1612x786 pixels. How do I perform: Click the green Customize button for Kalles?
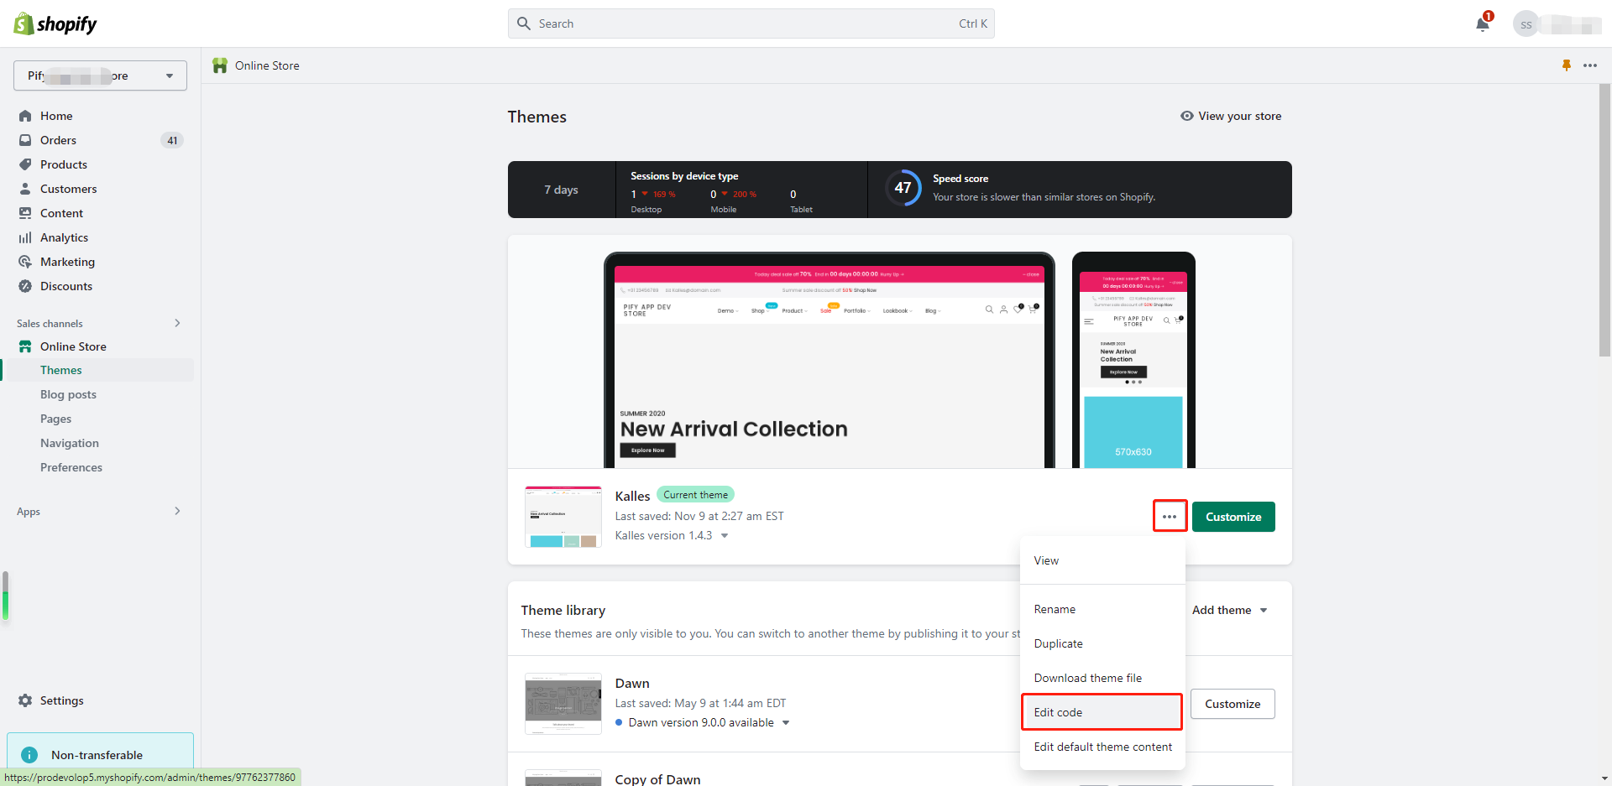coord(1233,517)
